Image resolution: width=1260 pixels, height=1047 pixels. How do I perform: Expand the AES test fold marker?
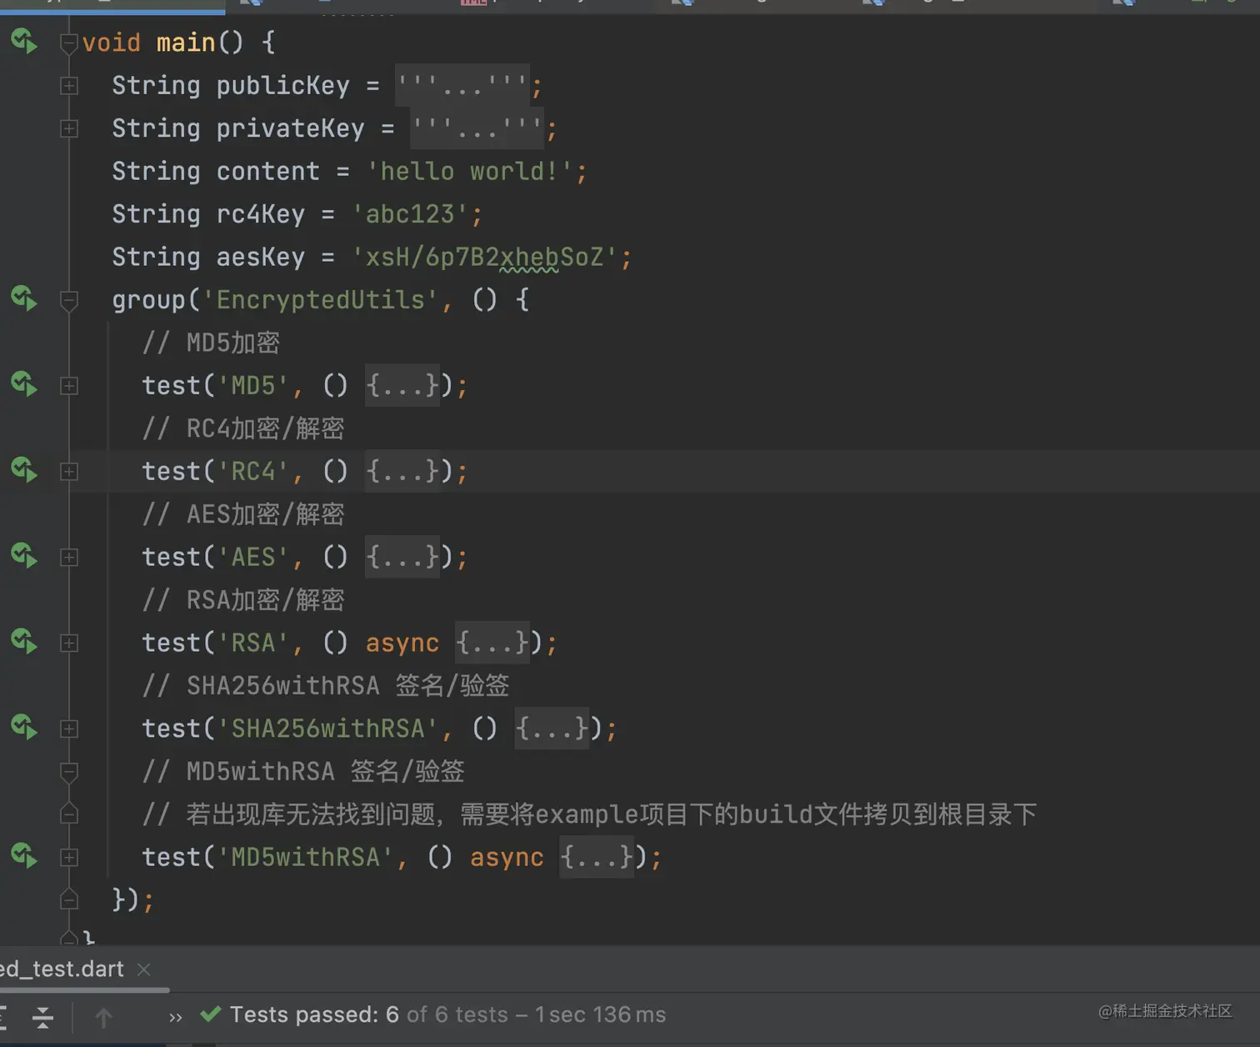(x=69, y=558)
